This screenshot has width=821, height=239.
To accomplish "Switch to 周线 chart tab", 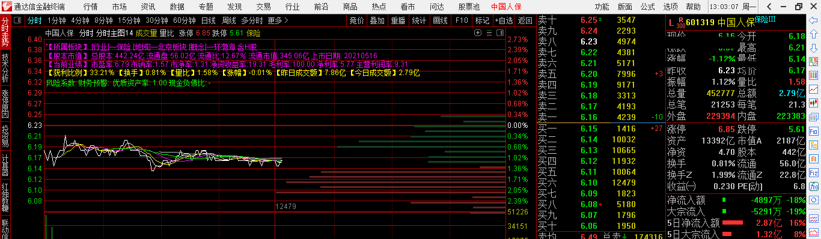I will click(x=228, y=20).
